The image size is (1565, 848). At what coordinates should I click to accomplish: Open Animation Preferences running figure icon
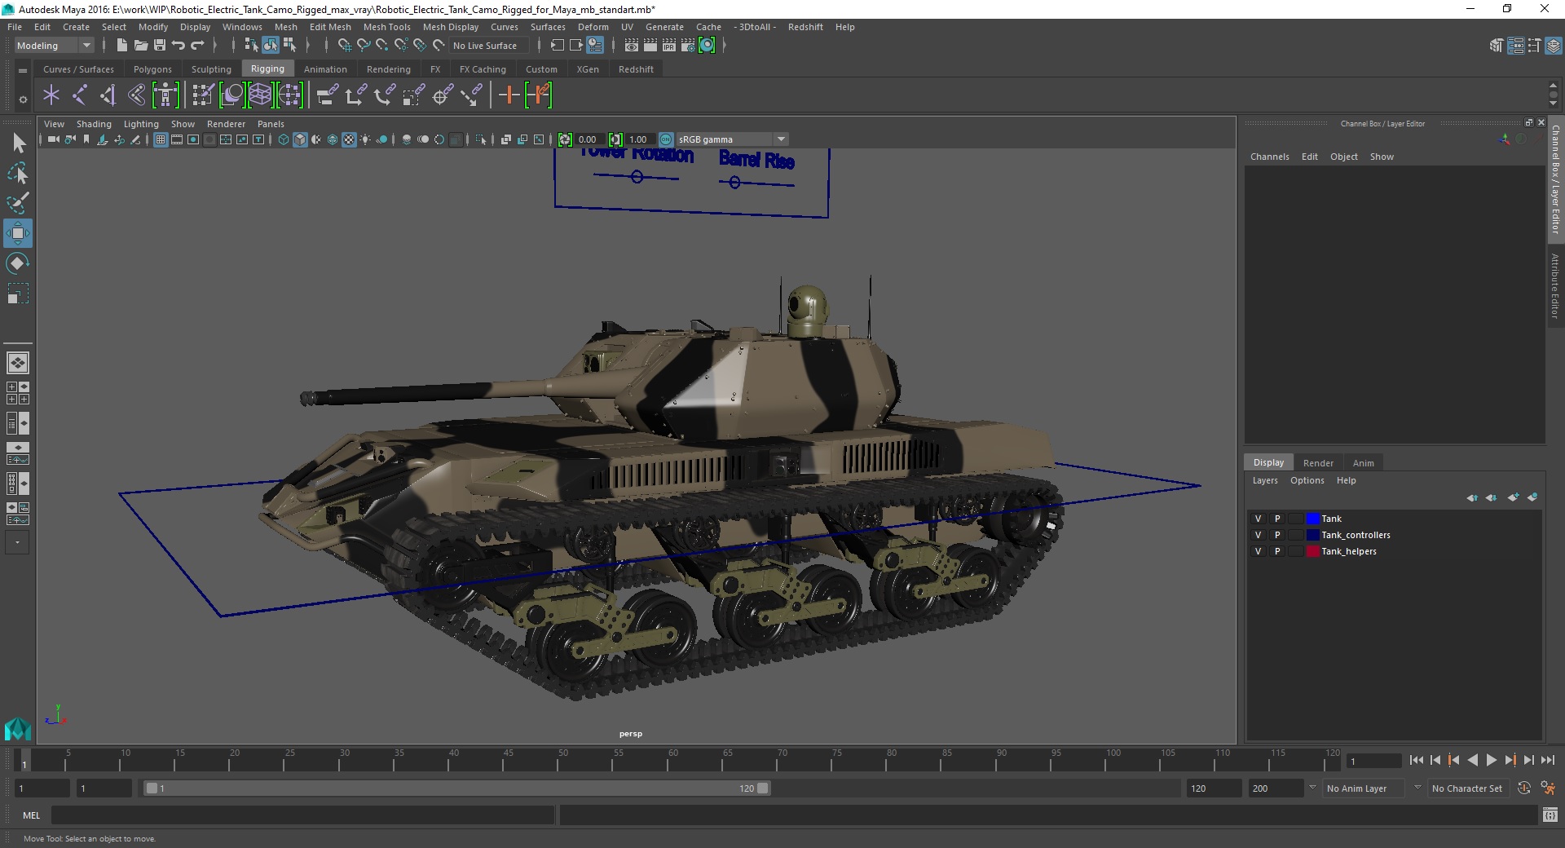1548,788
